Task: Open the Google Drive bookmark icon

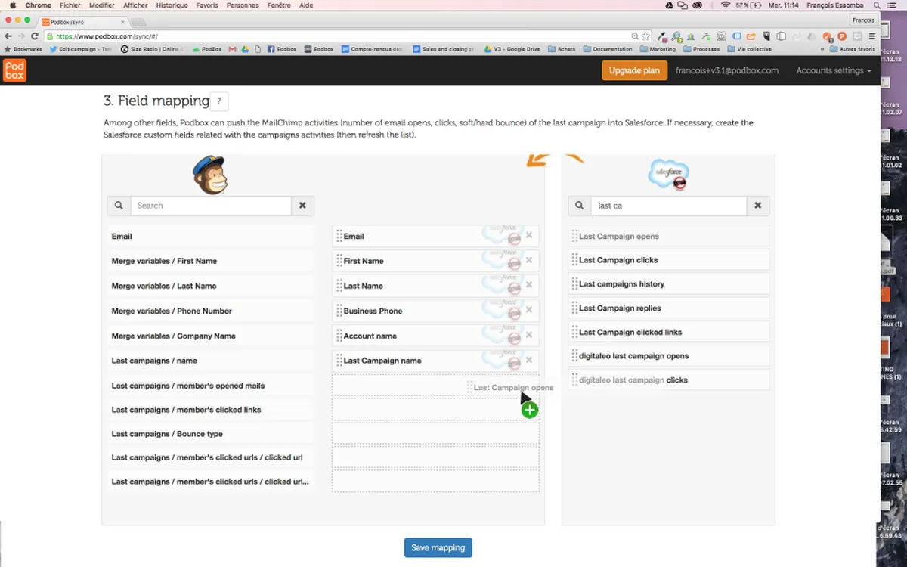Action: (246, 49)
